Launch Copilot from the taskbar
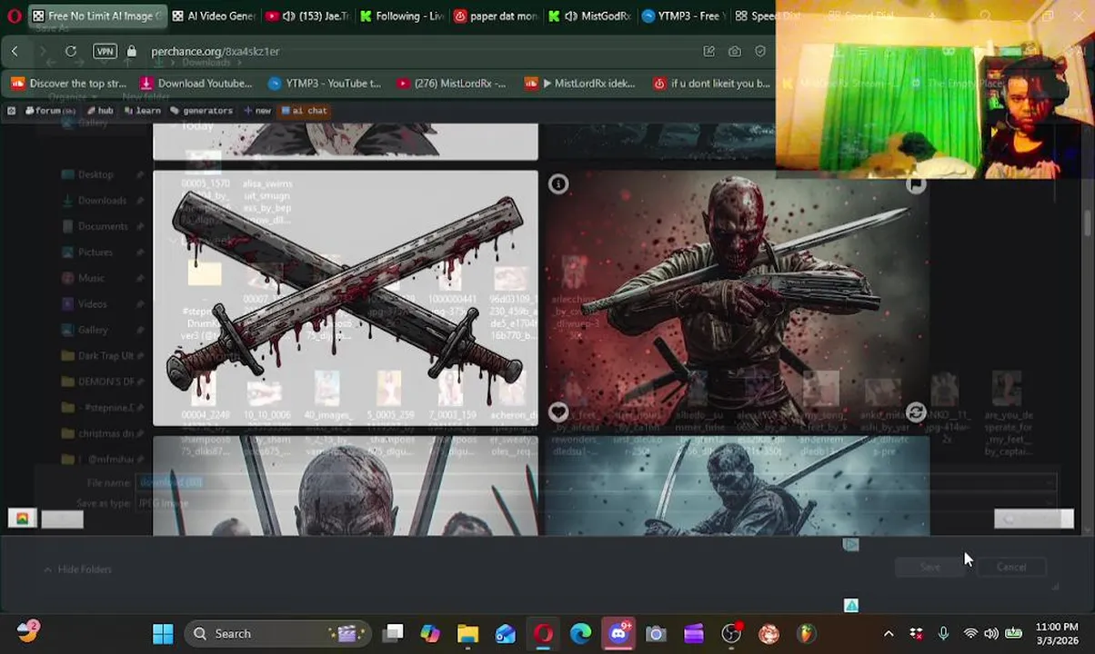This screenshot has height=654, width=1095. pyautogui.click(x=430, y=633)
